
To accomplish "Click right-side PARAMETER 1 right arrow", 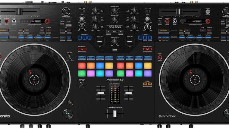I will [150, 49].
